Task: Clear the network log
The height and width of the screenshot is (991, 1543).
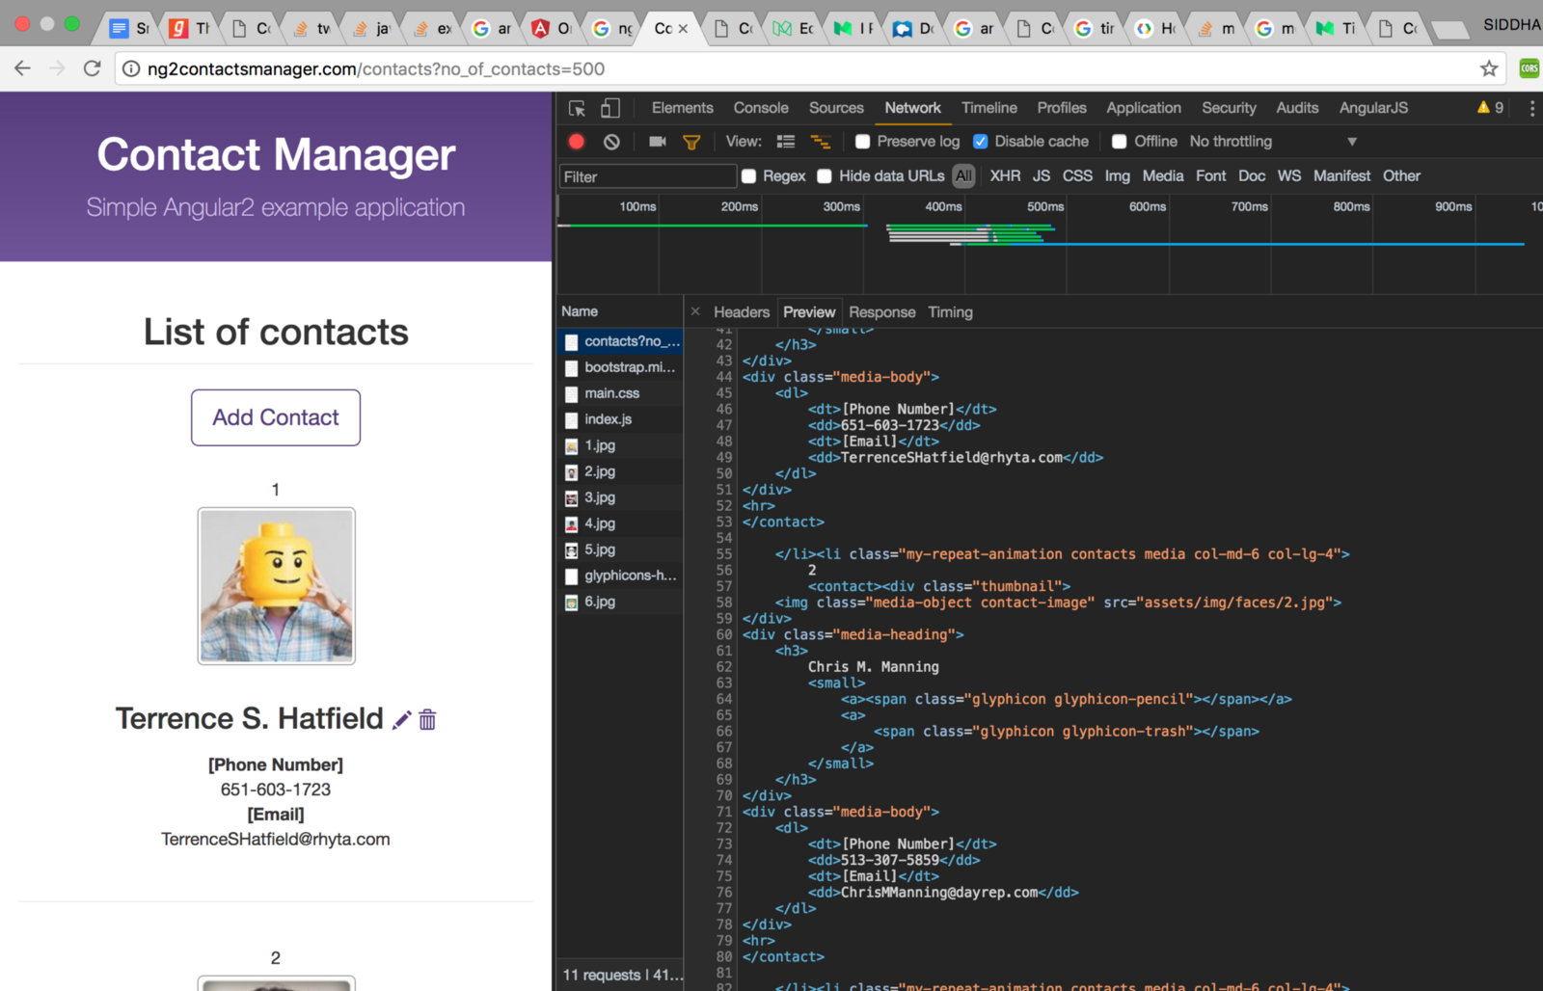Action: 611,142
